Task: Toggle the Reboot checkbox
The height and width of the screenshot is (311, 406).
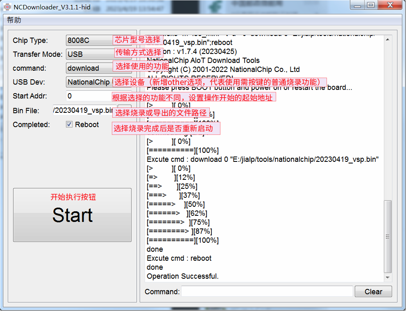Action: click(x=69, y=125)
